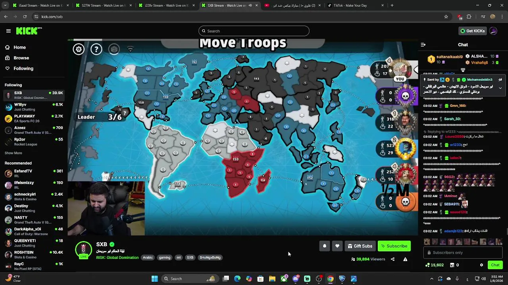Expand Show more under Following

pos(13,153)
